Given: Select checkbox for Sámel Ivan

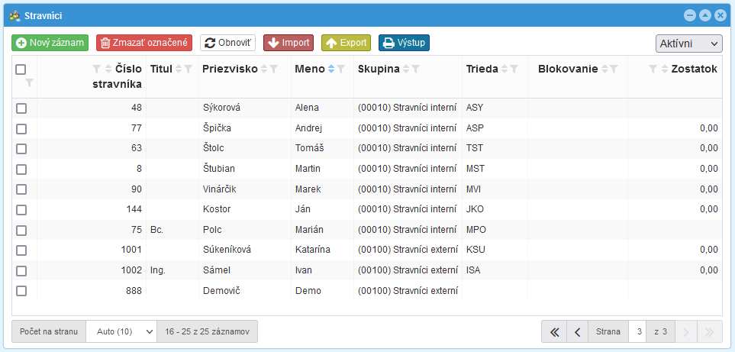Looking at the screenshot, I should (21, 270).
